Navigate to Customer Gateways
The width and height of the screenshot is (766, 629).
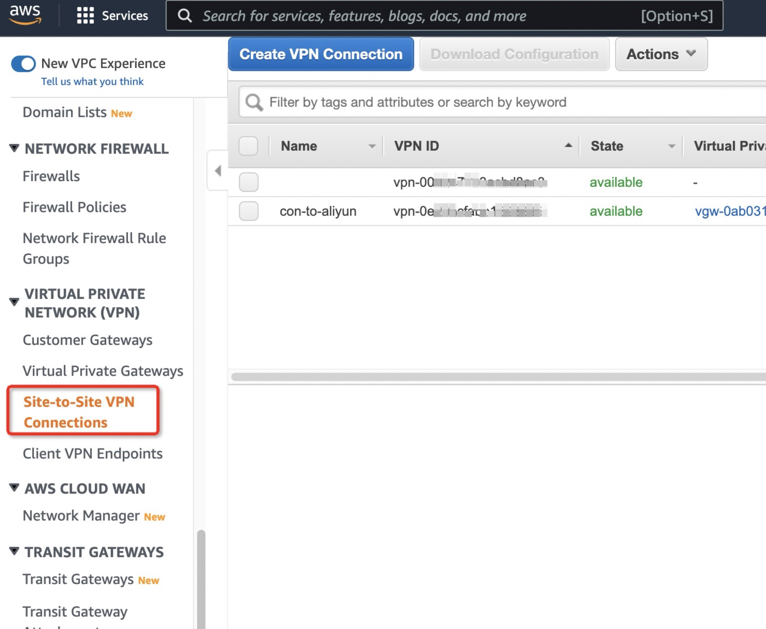point(87,340)
